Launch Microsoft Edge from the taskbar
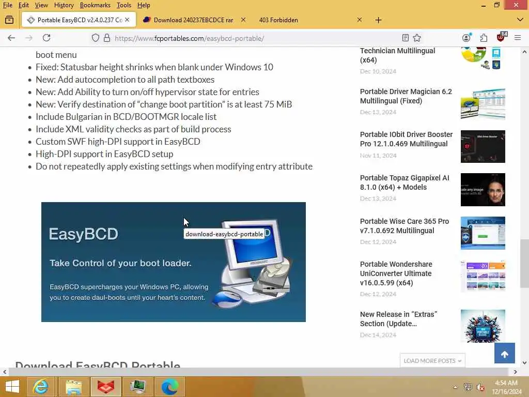The image size is (529, 397). 169,387
